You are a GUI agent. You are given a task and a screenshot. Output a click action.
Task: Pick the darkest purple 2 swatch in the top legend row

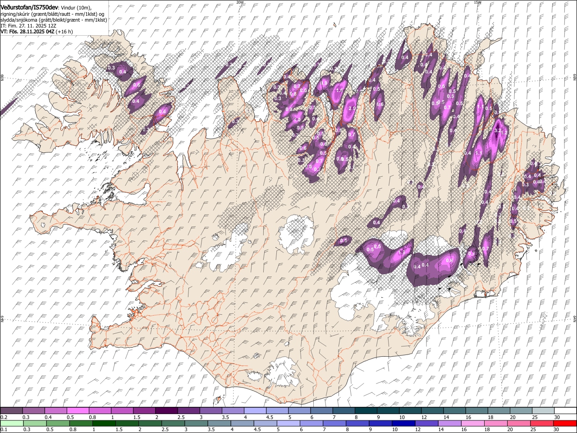[x=166, y=411]
